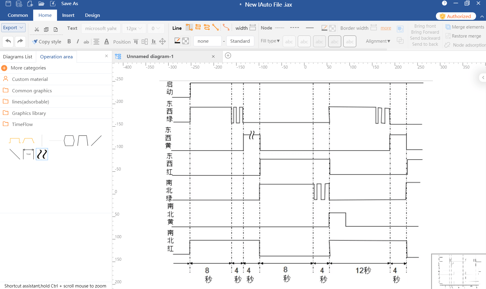The height and width of the screenshot is (289, 486).
Task: Open the line end 'Standard' arrow dropdown
Action: pos(240,41)
